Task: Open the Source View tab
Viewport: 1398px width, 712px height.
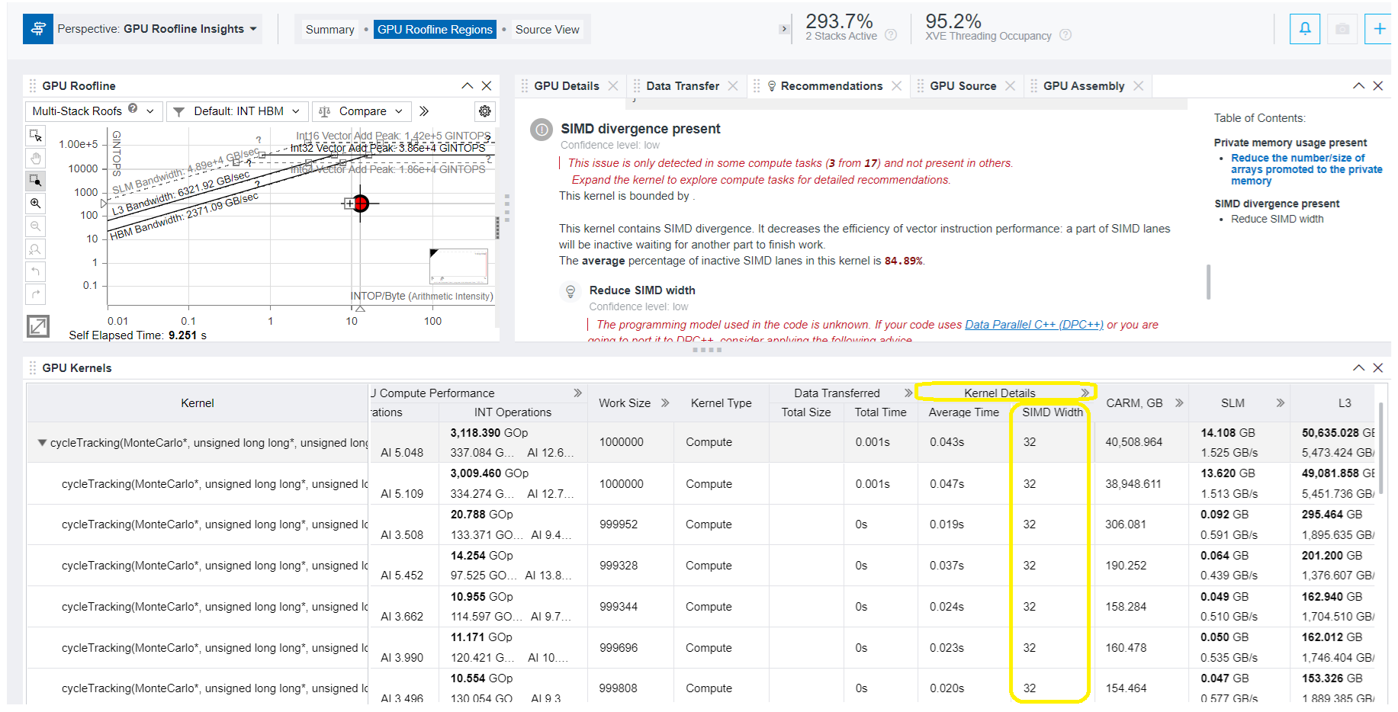Action: [547, 30]
